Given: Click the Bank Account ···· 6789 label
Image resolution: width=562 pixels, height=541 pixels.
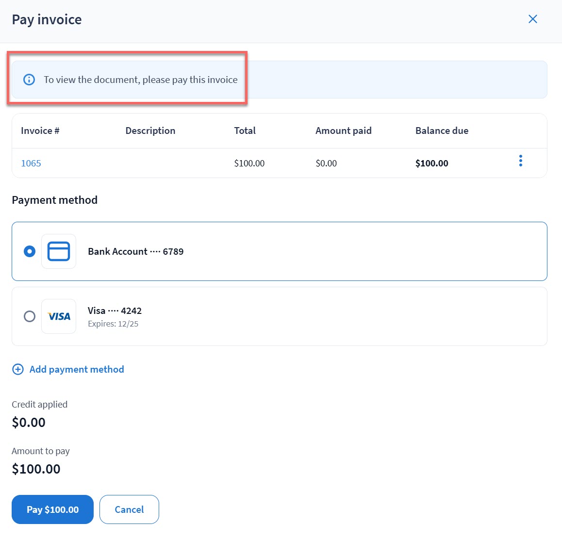Looking at the screenshot, I should [135, 251].
